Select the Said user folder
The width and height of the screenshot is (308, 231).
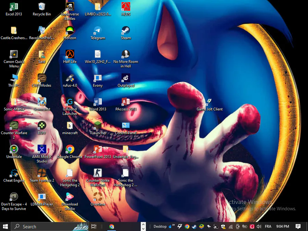(x=42, y=57)
